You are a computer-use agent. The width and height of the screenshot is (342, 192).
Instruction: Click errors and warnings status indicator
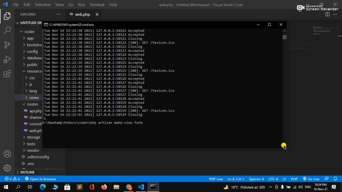click(12, 179)
